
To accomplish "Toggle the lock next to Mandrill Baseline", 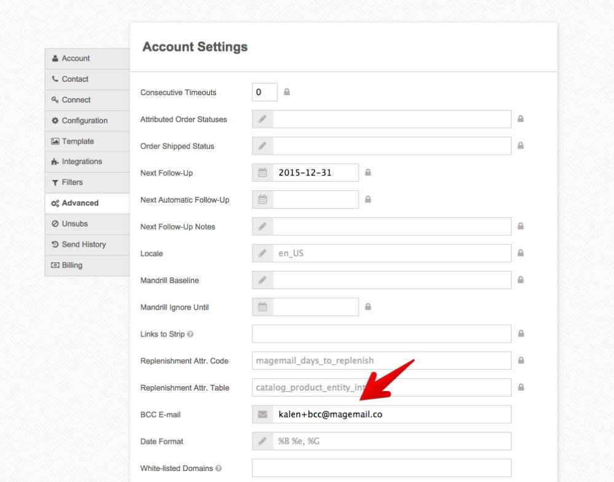I will click(x=521, y=280).
